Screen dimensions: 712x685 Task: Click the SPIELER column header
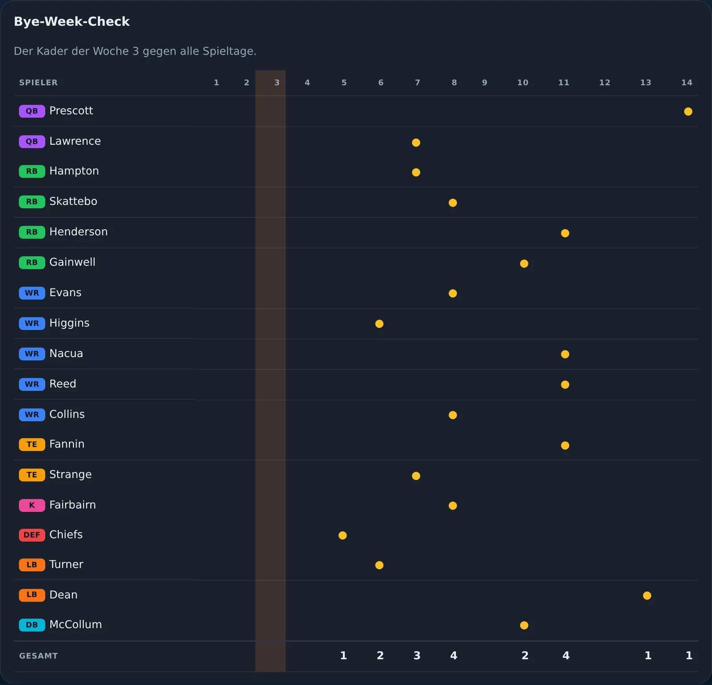[38, 83]
